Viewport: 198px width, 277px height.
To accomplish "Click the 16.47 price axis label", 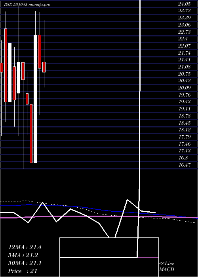I will point(185,165).
